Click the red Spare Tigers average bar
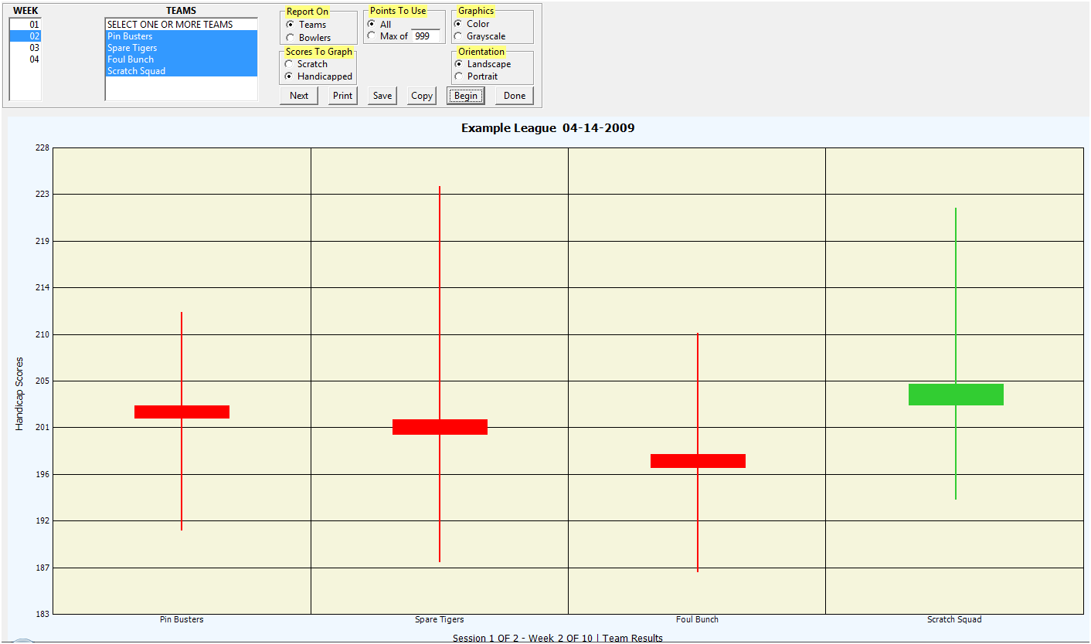Screen dimensions: 1091x644 [x=440, y=427]
